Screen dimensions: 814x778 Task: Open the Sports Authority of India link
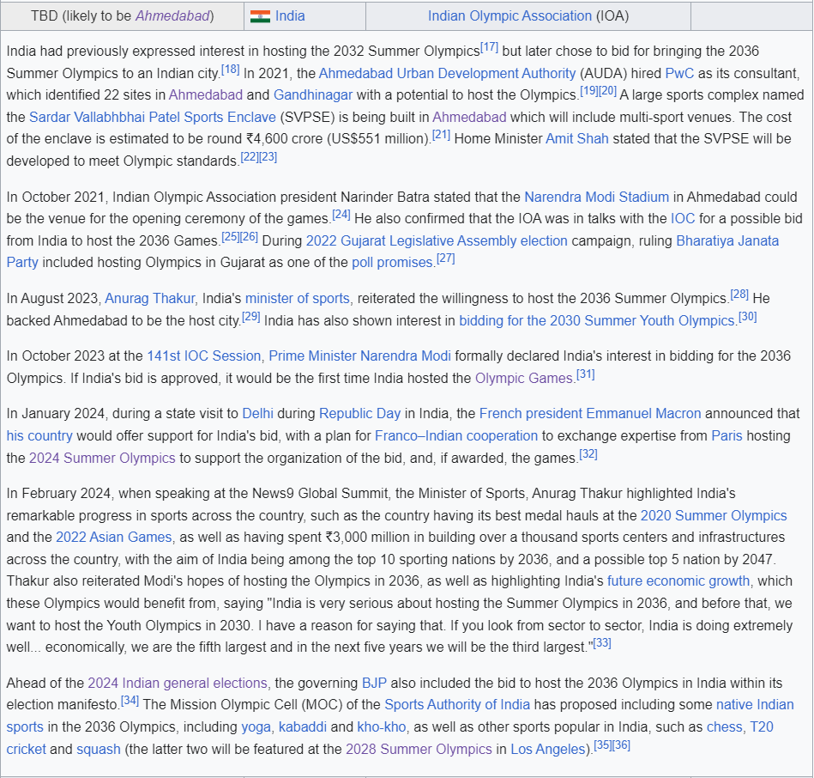[x=457, y=705]
